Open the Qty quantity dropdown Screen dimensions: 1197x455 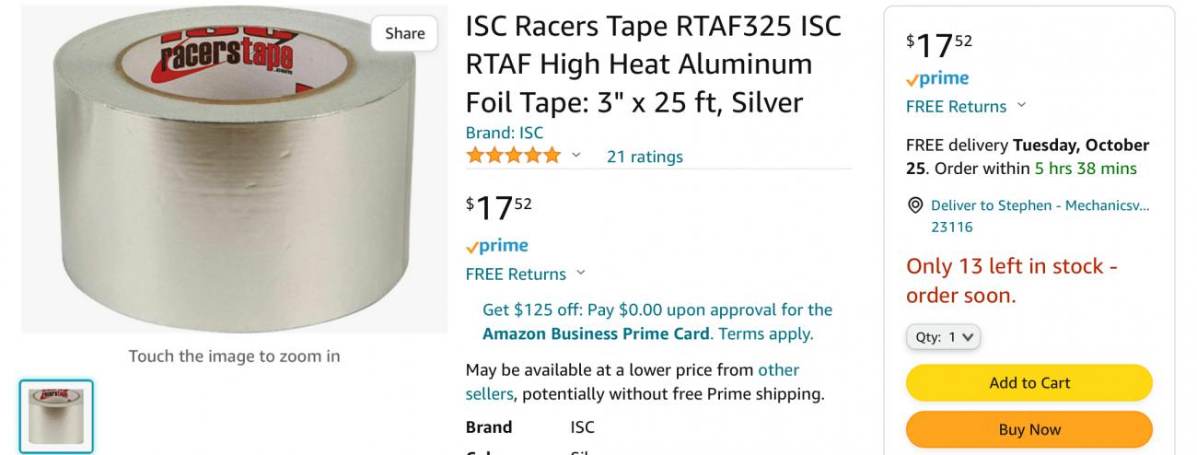click(x=943, y=337)
